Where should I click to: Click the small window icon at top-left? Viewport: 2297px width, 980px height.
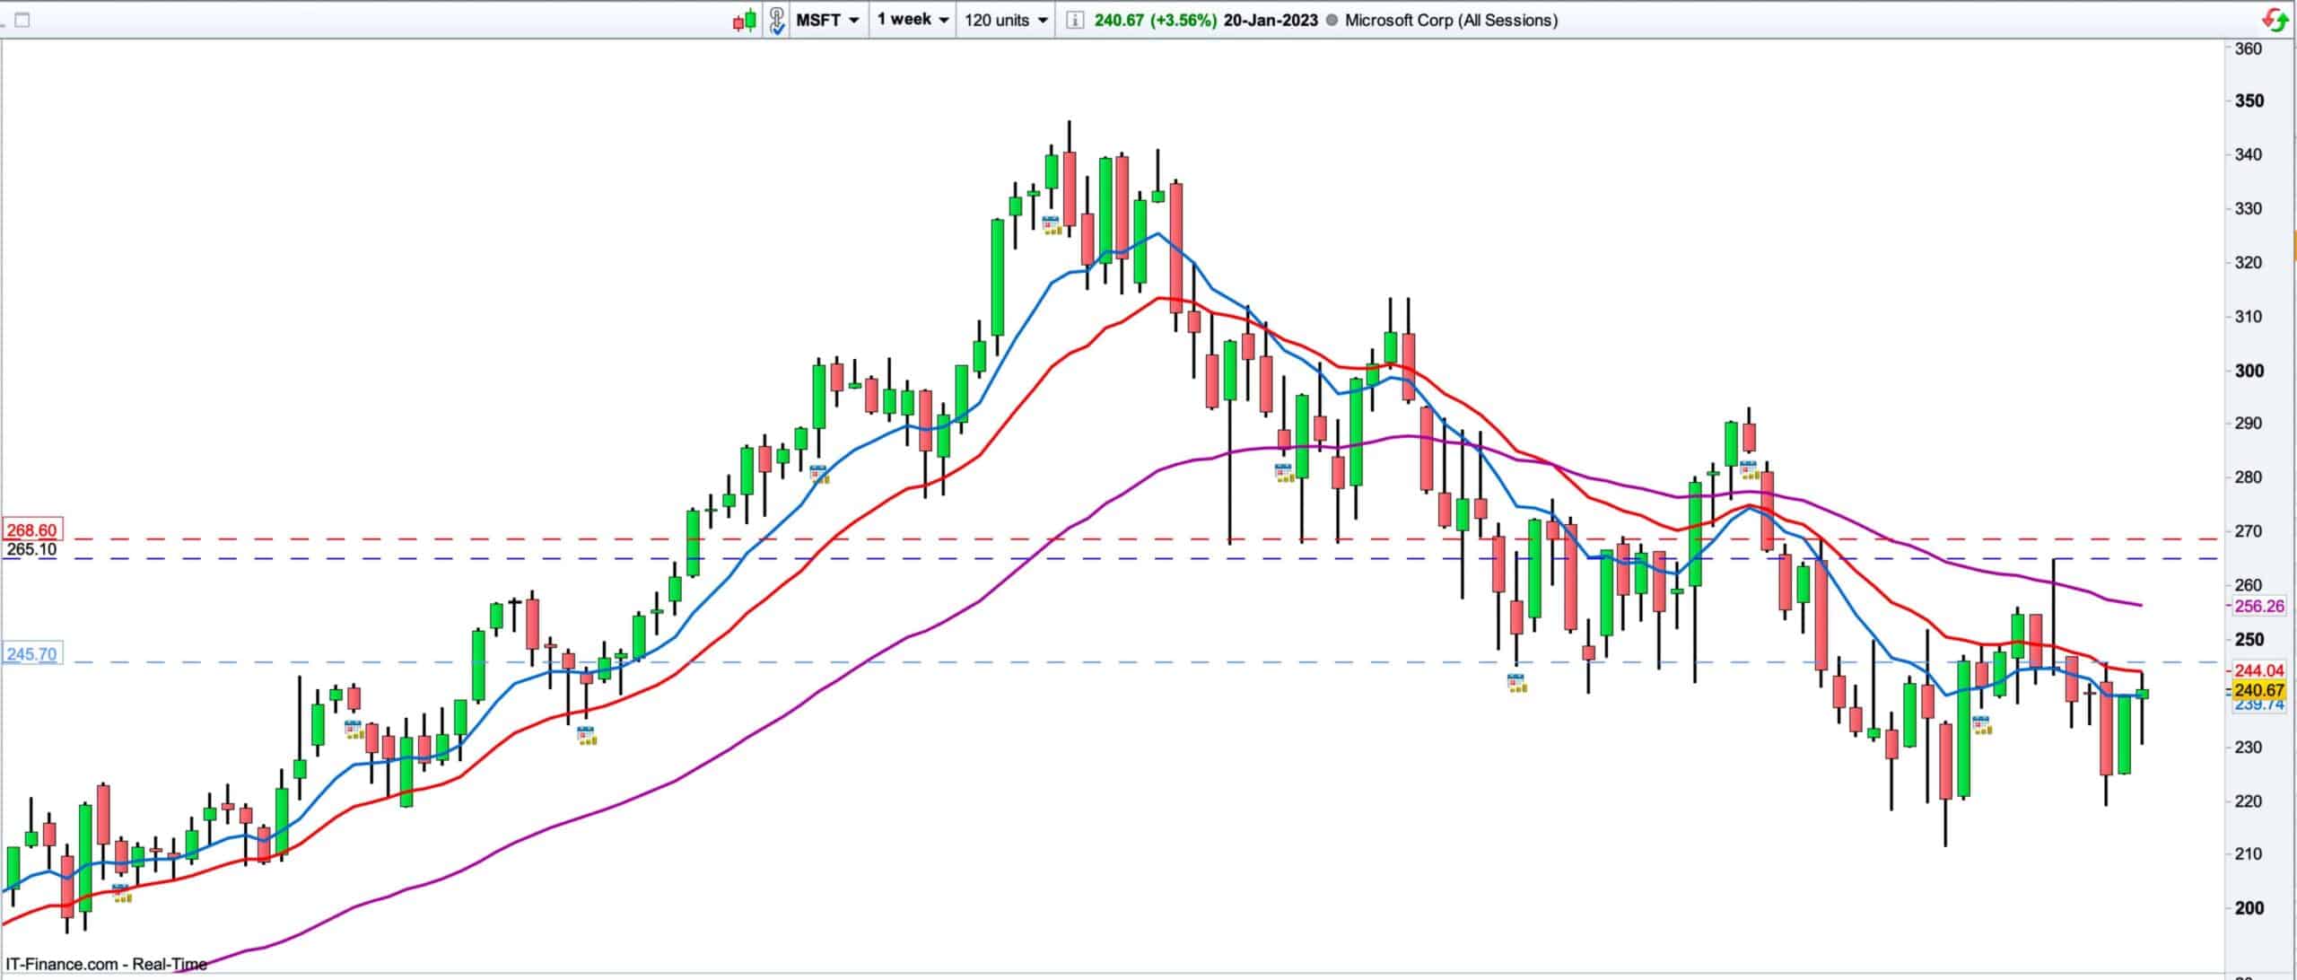[x=22, y=20]
